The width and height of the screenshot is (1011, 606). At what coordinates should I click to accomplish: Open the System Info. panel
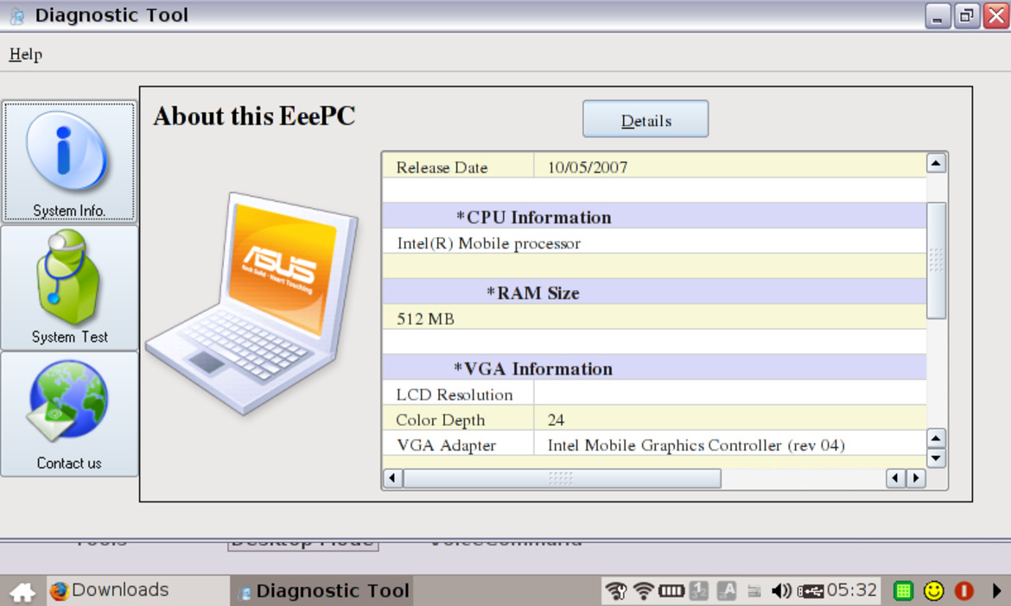69,161
